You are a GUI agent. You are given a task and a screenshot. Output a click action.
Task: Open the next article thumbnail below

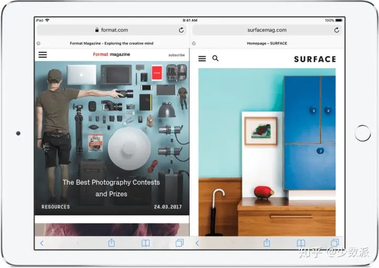[x=112, y=230]
